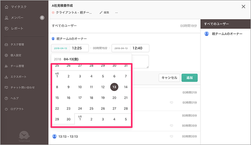Select 個人設定 in the sidebar
The image size is (251, 145).
16,55
